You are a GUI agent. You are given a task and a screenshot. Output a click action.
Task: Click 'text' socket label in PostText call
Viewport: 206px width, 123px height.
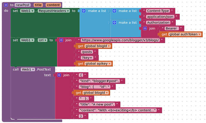point(47,75)
